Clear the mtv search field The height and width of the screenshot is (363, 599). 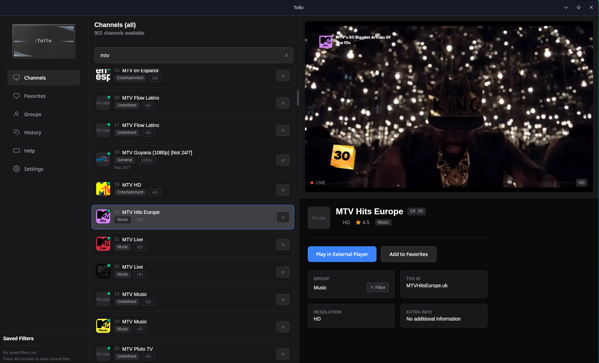[286, 55]
